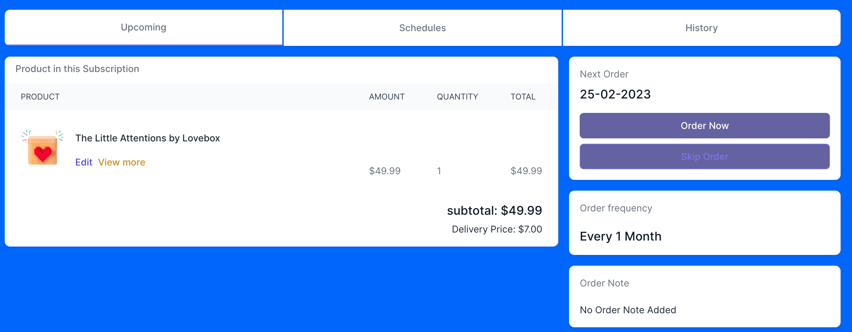The width and height of the screenshot is (852, 332).
Task: Click the Delivery Price $7.00 line
Action: [x=497, y=229]
